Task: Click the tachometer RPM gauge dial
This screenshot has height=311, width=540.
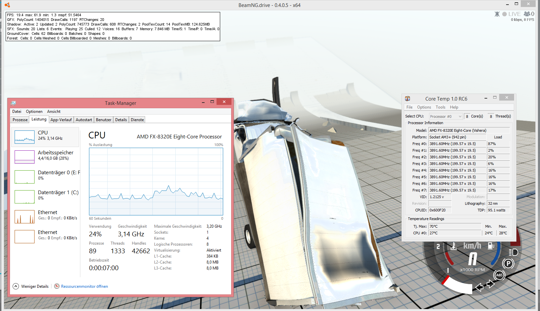Action: click(x=472, y=266)
